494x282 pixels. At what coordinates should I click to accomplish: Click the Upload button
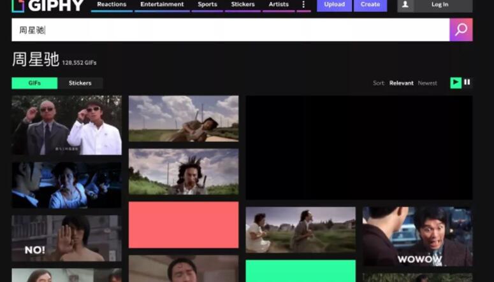coord(334,5)
